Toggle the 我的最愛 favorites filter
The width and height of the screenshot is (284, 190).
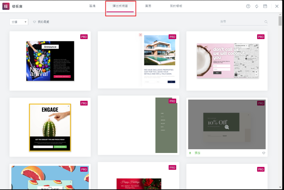[41, 22]
